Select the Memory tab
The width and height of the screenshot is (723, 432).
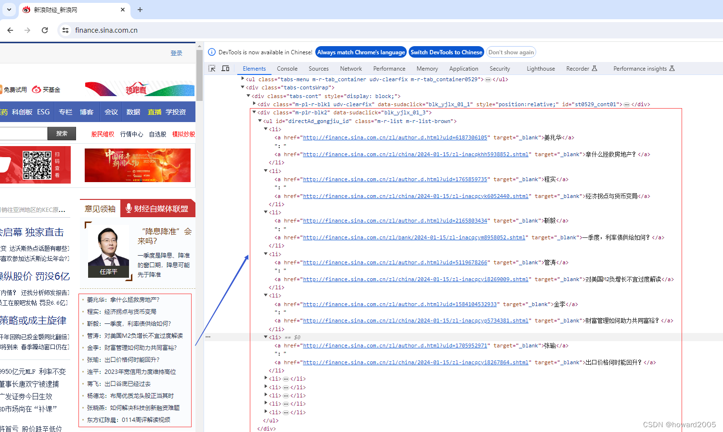pyautogui.click(x=427, y=69)
